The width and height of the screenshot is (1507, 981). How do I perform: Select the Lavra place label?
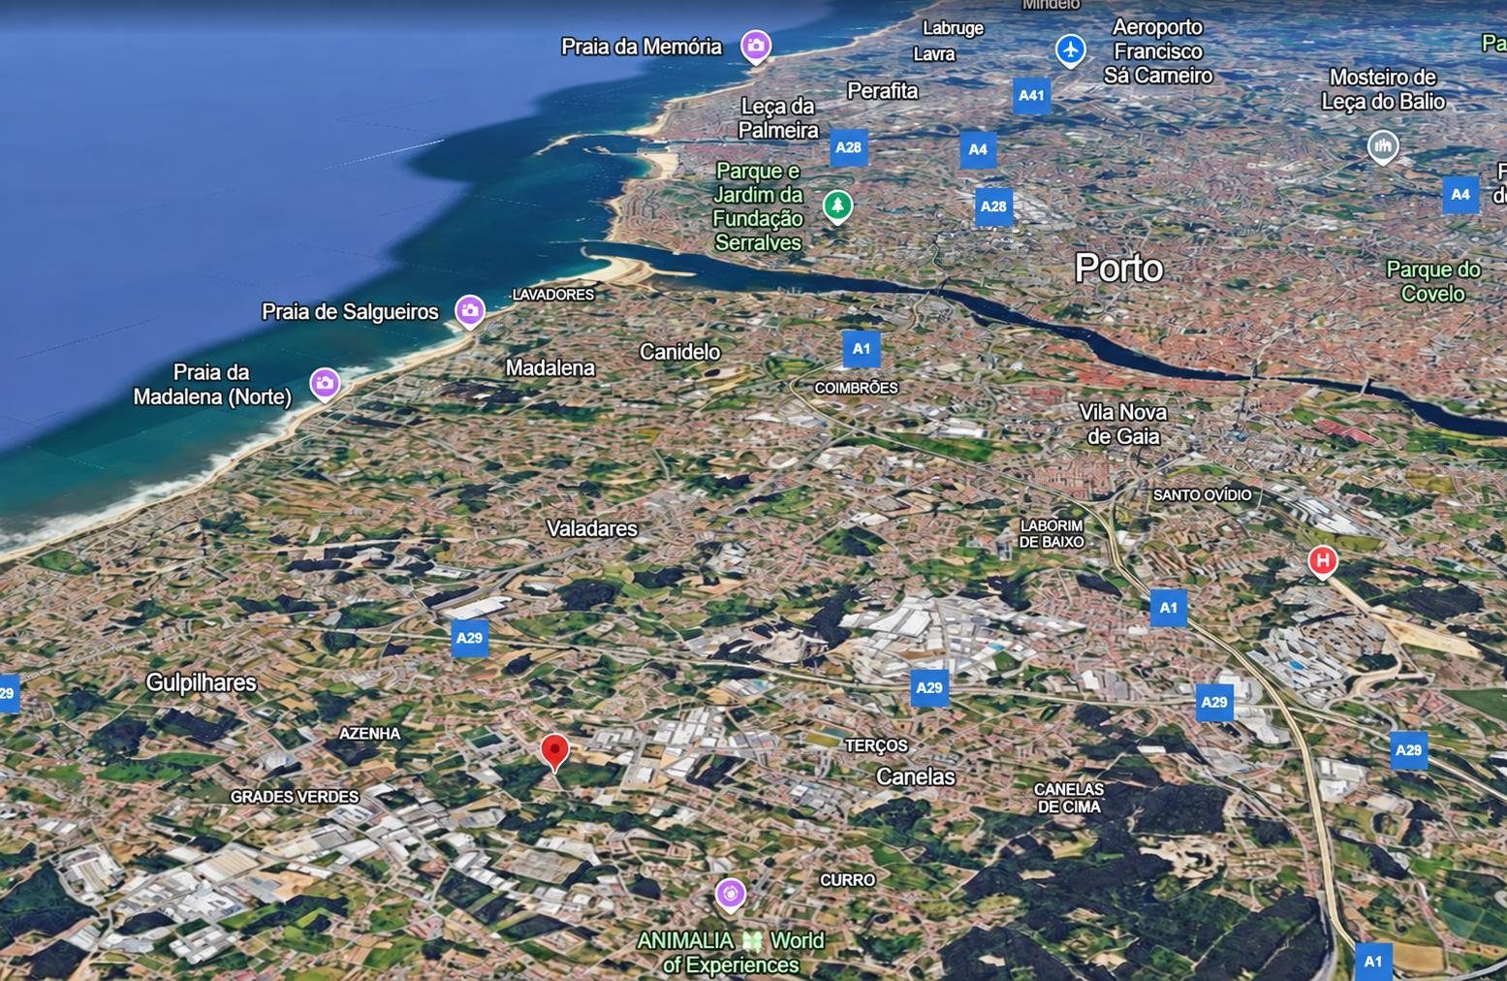pos(933,54)
